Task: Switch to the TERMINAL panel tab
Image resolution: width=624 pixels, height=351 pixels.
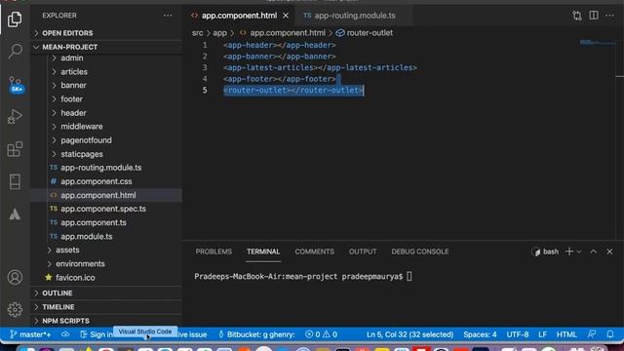Action: [263, 252]
